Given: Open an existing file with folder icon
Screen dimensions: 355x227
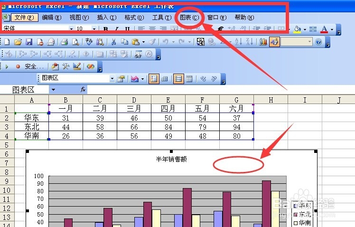Looking at the screenshot, I should click(x=18, y=42).
